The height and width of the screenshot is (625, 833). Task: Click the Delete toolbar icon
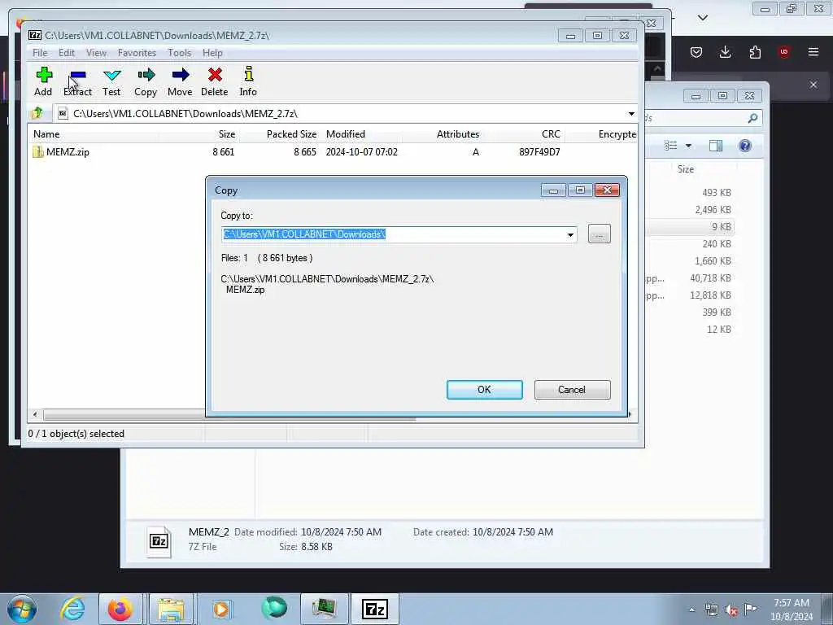point(215,81)
